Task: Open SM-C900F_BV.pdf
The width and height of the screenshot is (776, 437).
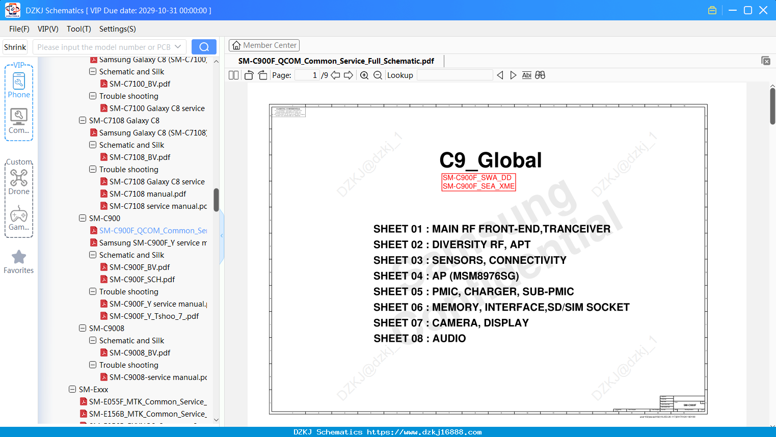Action: tap(140, 267)
